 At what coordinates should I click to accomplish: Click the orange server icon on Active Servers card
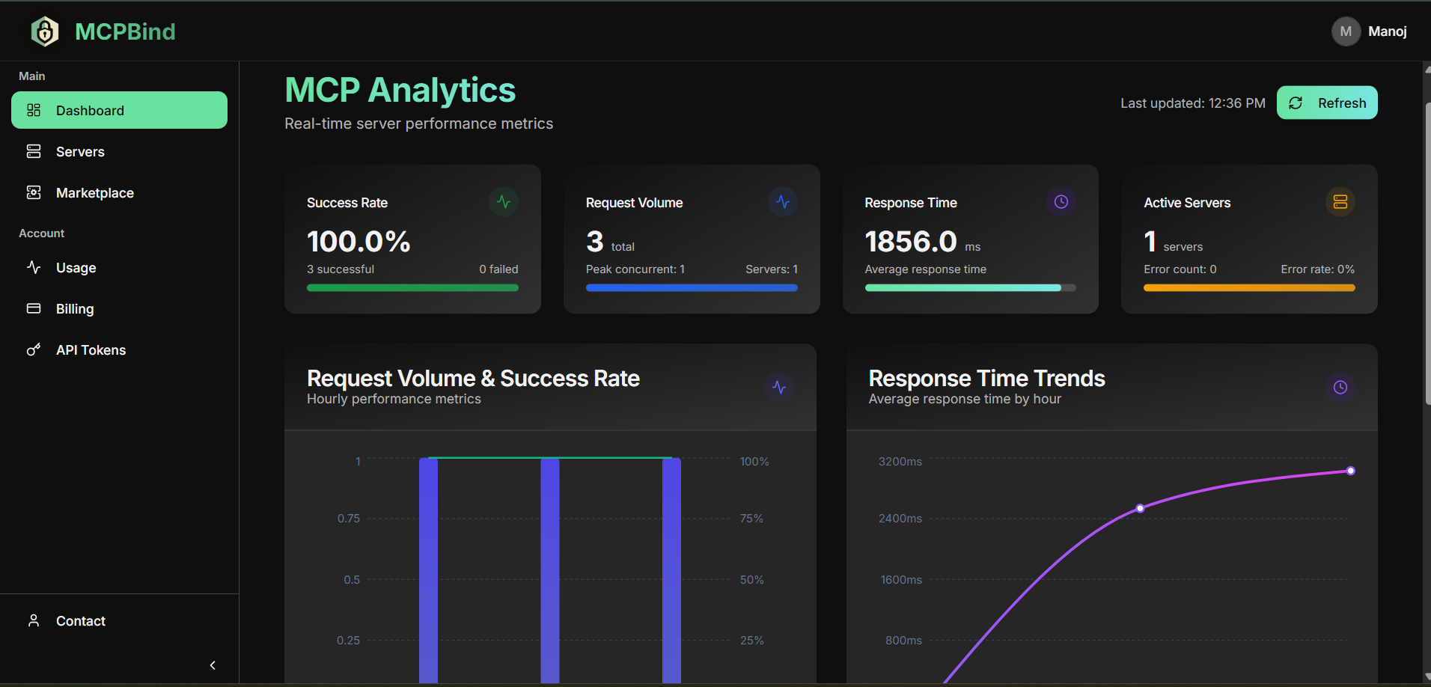(x=1340, y=201)
